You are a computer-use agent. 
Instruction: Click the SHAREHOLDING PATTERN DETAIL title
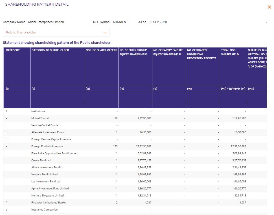tap(37, 4)
